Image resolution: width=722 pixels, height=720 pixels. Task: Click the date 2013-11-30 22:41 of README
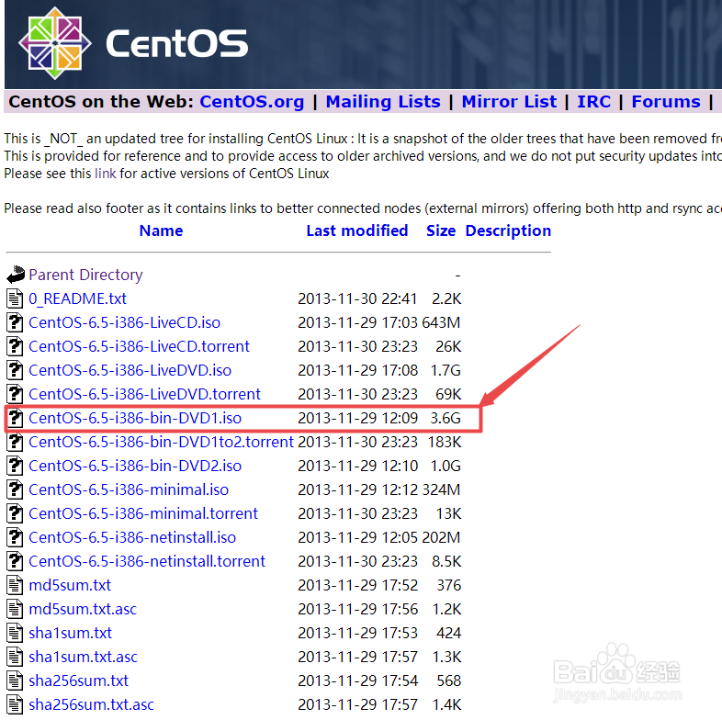coord(357,298)
